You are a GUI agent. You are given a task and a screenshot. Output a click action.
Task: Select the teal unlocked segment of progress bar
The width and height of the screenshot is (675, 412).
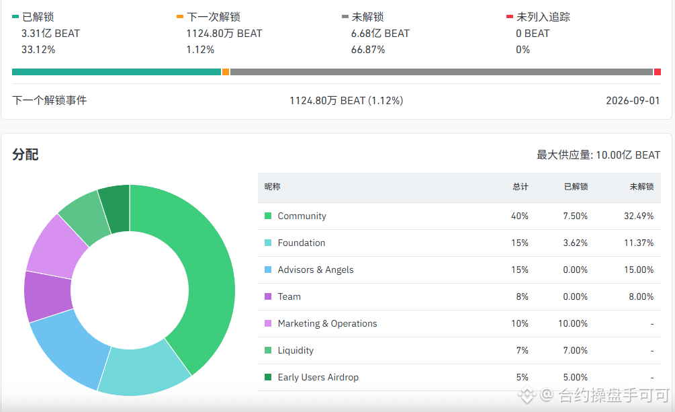pyautogui.click(x=116, y=72)
